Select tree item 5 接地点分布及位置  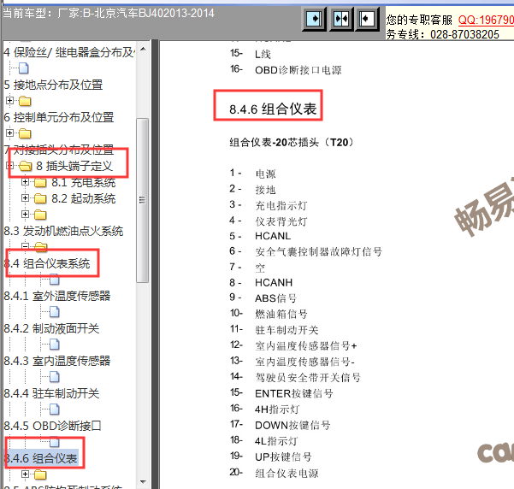pyautogui.click(x=53, y=85)
